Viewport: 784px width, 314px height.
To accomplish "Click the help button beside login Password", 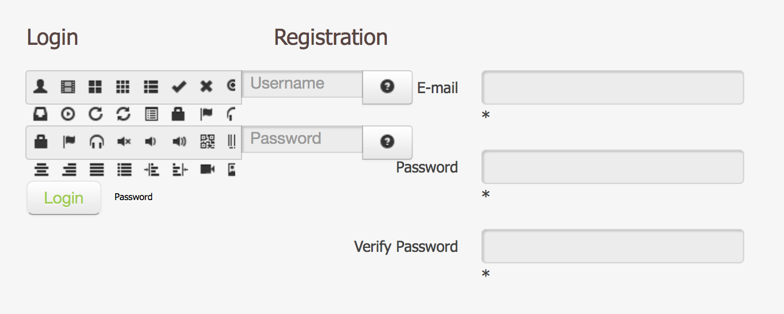I will click(387, 142).
